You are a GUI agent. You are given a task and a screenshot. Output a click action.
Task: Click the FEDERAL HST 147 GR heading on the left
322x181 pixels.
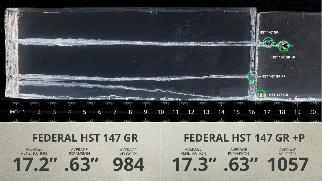(x=85, y=138)
